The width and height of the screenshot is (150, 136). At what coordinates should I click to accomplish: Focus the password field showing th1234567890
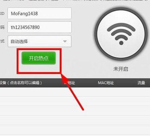pyautogui.click(x=39, y=27)
